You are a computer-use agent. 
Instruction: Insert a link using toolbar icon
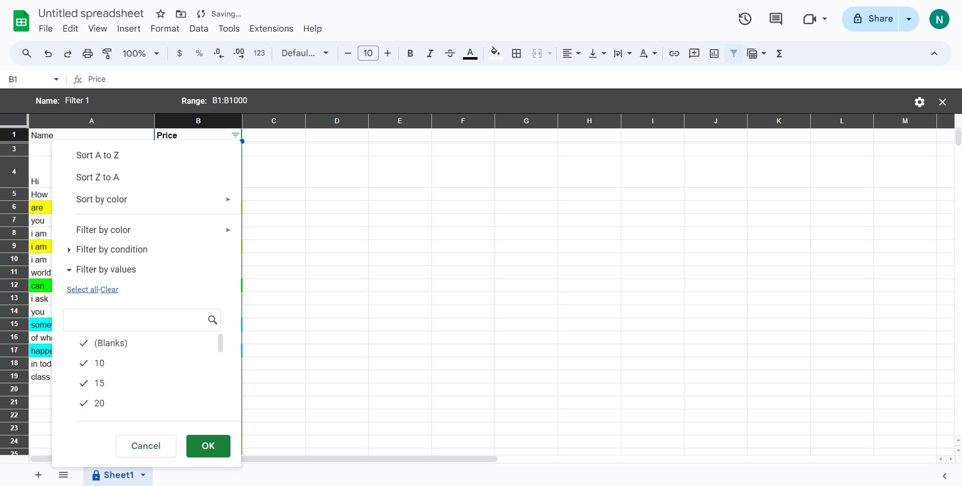click(674, 53)
